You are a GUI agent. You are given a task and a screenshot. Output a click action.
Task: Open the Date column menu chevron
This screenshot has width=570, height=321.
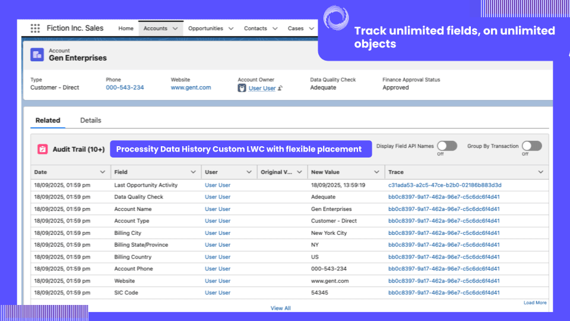click(x=103, y=172)
